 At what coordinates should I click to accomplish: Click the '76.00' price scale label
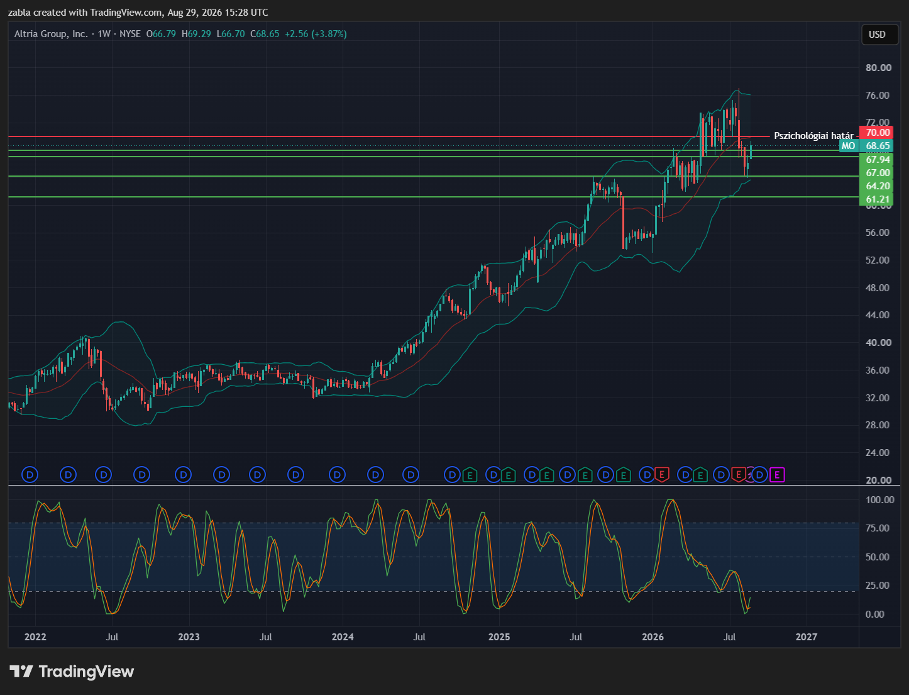[878, 96]
